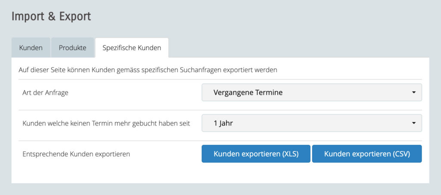Open the Art der Anfrage dropdown

click(x=311, y=92)
